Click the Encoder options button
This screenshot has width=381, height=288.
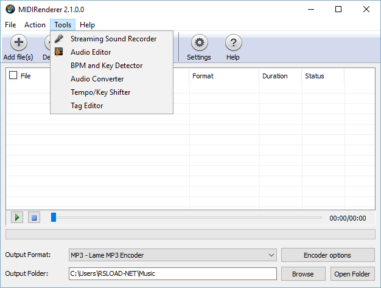(x=328, y=255)
